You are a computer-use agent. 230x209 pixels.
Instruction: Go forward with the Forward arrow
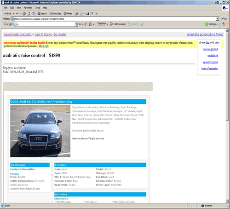pyautogui.click(x=17, y=14)
